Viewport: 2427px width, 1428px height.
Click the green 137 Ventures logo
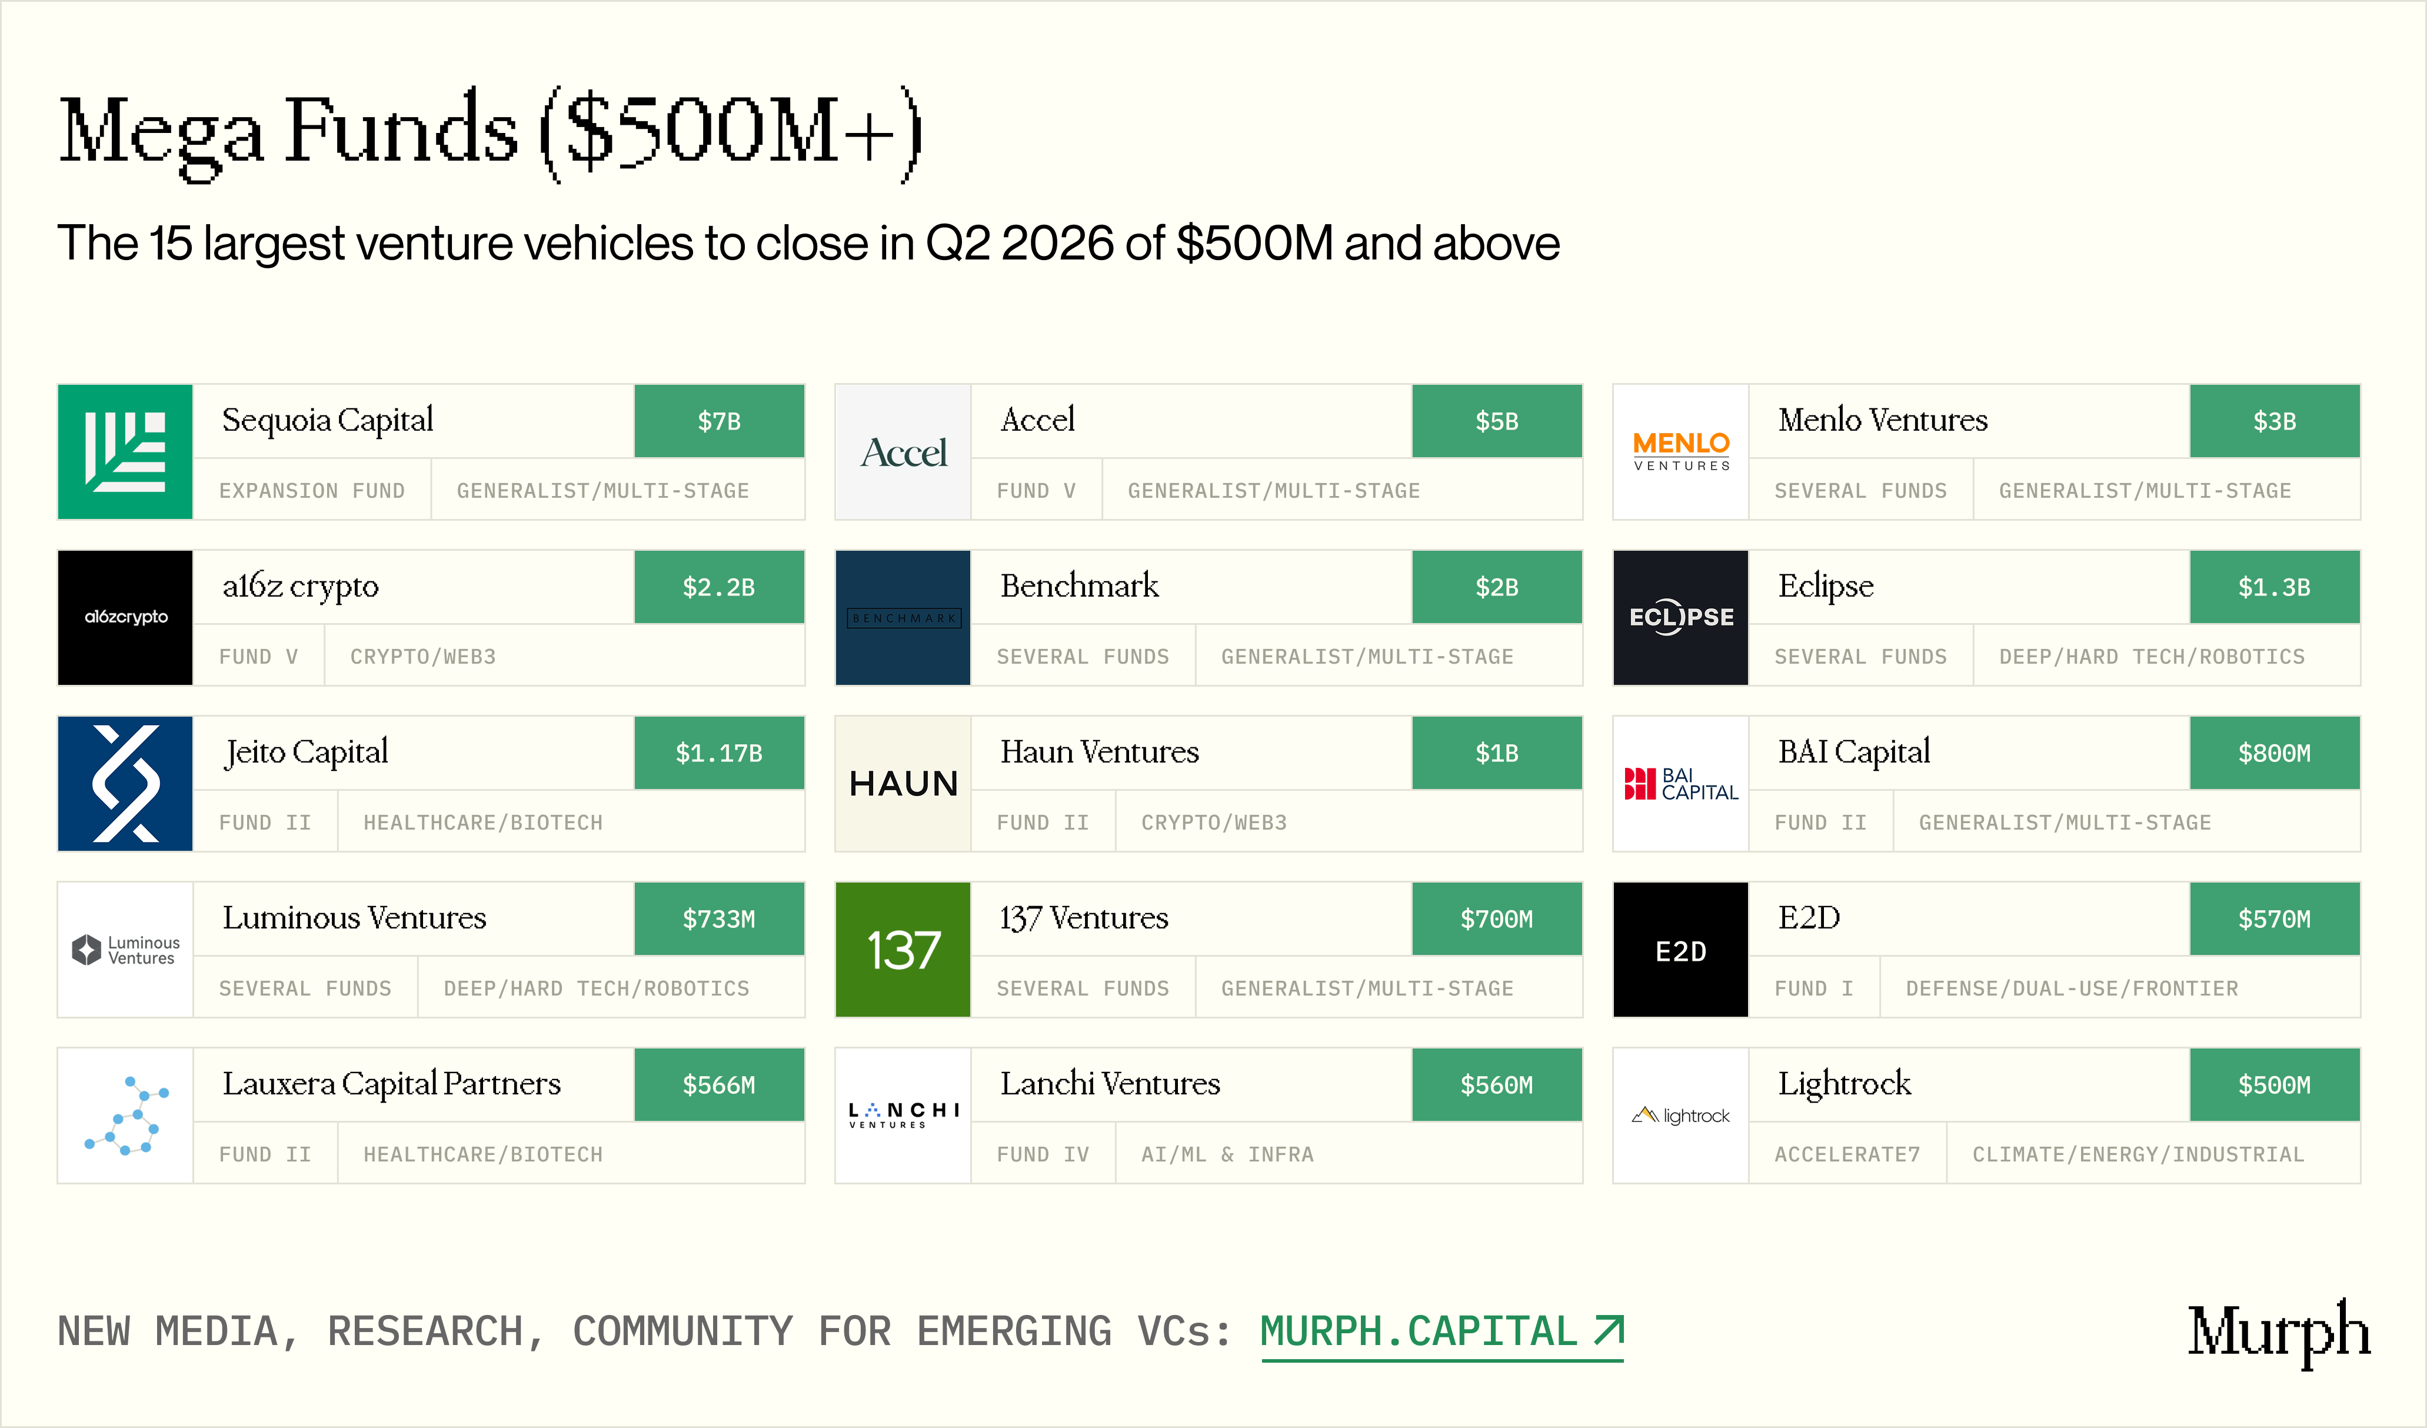click(903, 950)
